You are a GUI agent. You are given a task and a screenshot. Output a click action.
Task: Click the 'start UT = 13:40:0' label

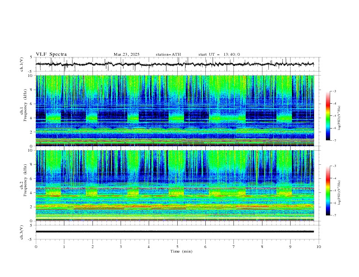[x=219, y=54]
